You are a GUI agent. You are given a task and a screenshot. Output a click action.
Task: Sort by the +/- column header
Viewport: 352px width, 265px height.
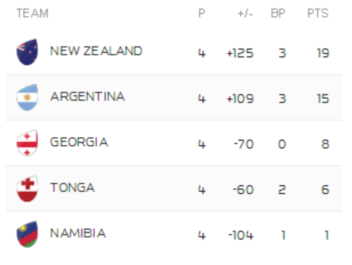(x=245, y=14)
